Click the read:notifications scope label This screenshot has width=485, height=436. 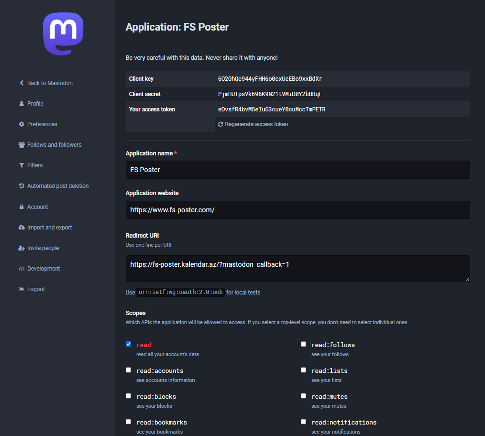coord(344,423)
